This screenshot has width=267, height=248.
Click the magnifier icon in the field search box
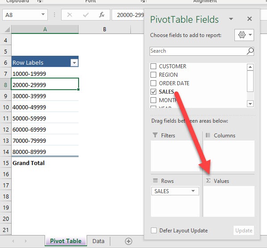[250, 51]
